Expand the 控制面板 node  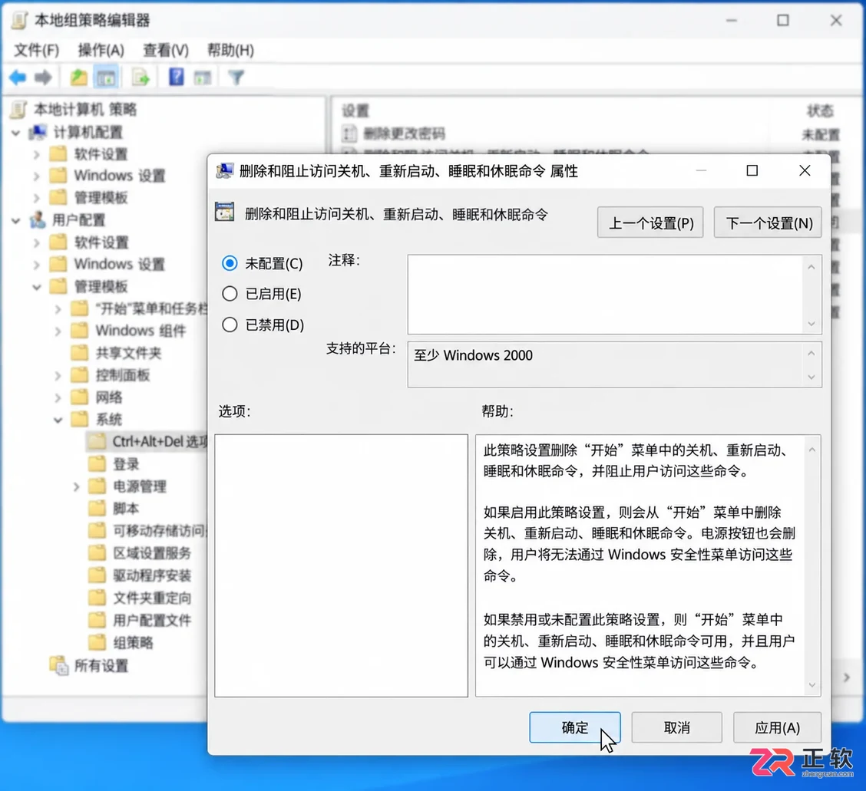pyautogui.click(x=58, y=376)
